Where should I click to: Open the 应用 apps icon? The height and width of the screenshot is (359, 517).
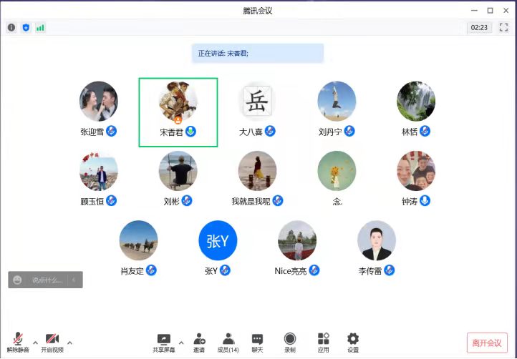(324, 340)
